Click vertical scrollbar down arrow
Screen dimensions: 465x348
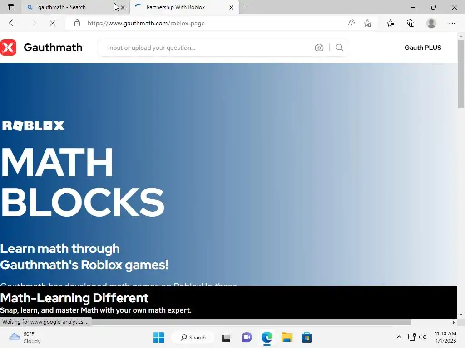[x=461, y=314]
